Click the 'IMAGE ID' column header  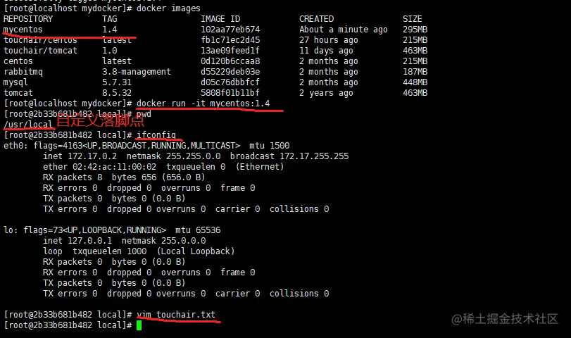click(x=220, y=19)
